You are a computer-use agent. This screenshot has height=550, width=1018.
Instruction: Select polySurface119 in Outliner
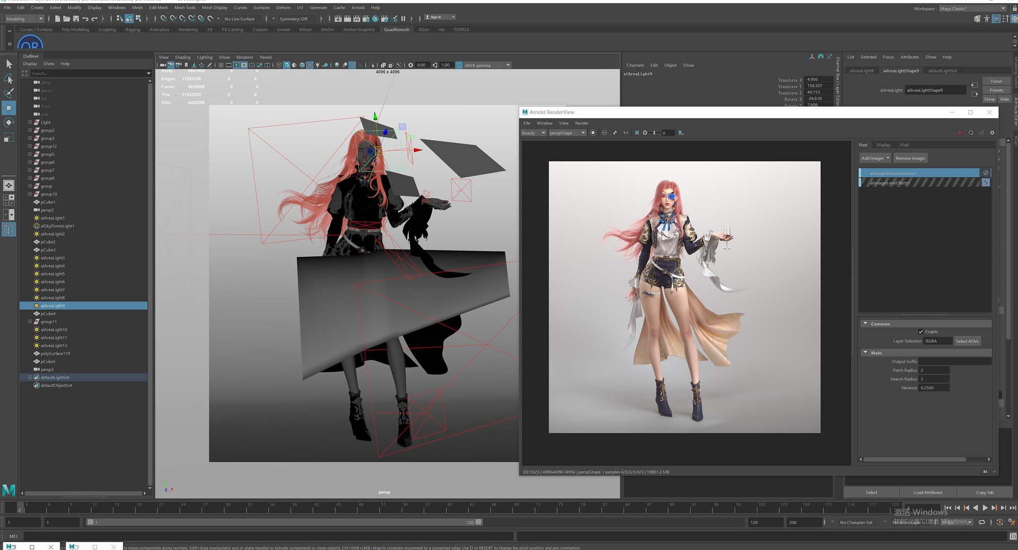tap(55, 353)
